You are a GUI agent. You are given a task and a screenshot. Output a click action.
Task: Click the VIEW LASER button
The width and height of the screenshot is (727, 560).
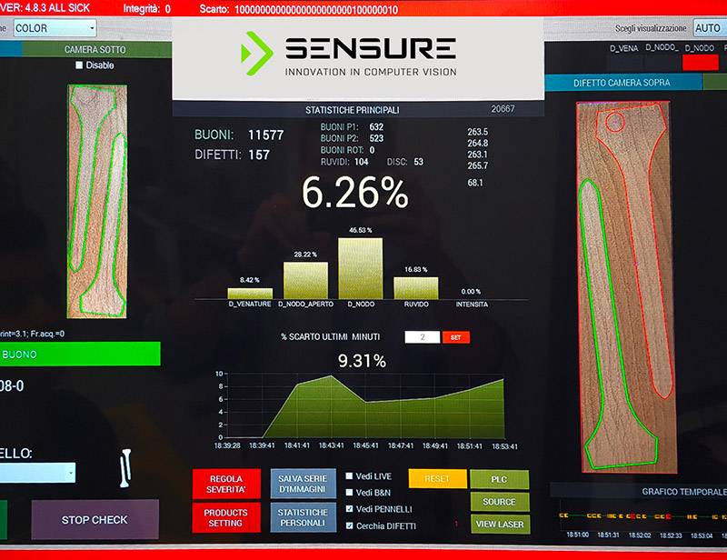coord(500,524)
